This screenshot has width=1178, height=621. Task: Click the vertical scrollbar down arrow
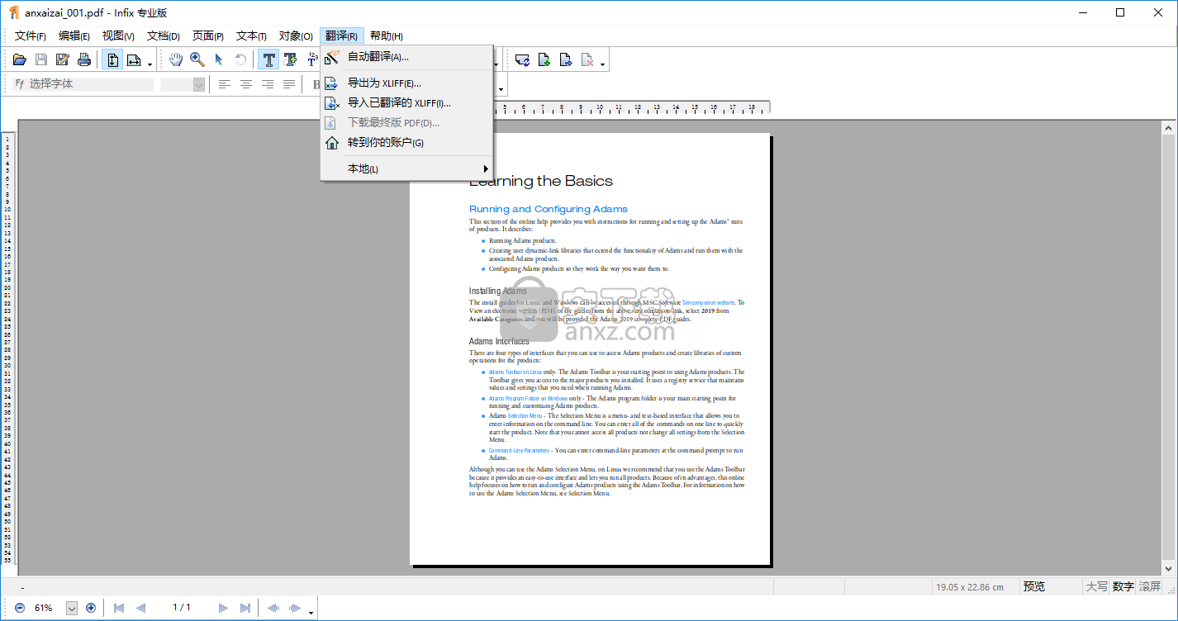(1168, 568)
